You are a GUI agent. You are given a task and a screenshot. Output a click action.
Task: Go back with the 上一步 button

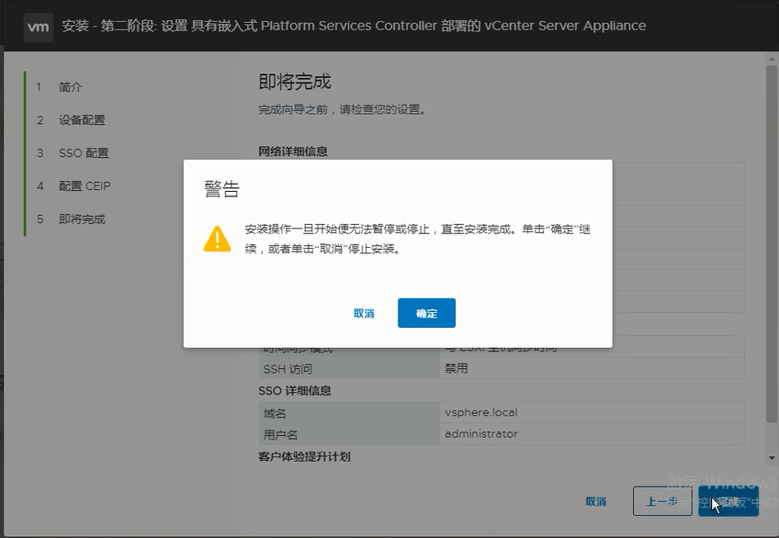point(662,501)
